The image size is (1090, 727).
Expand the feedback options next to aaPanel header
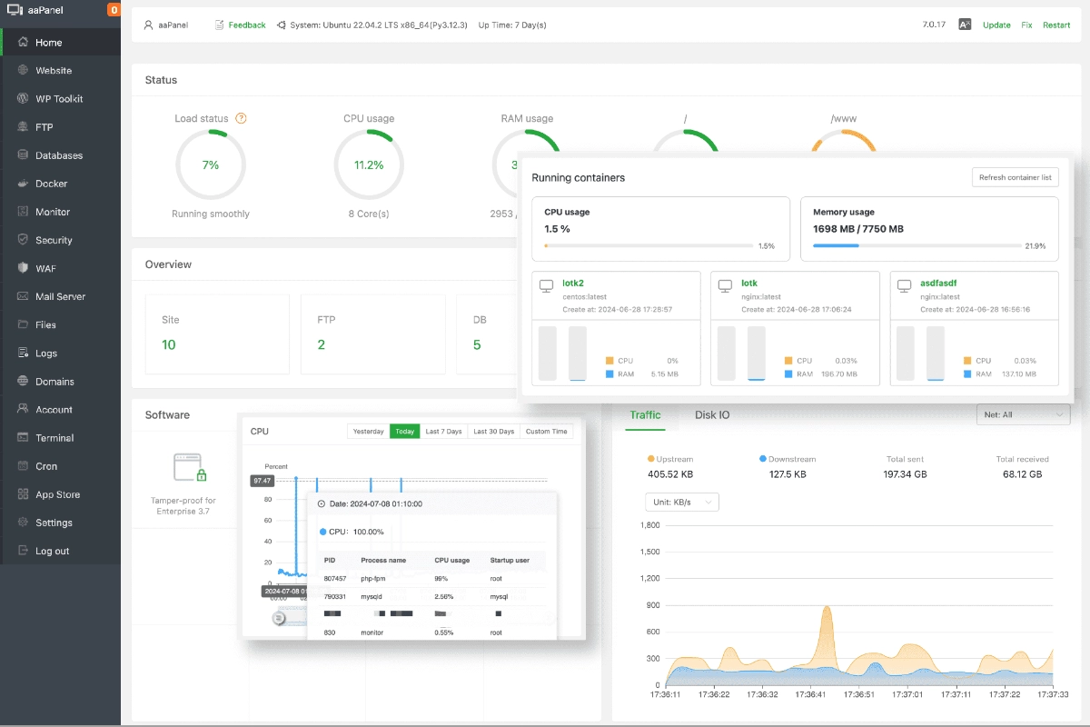tap(240, 25)
